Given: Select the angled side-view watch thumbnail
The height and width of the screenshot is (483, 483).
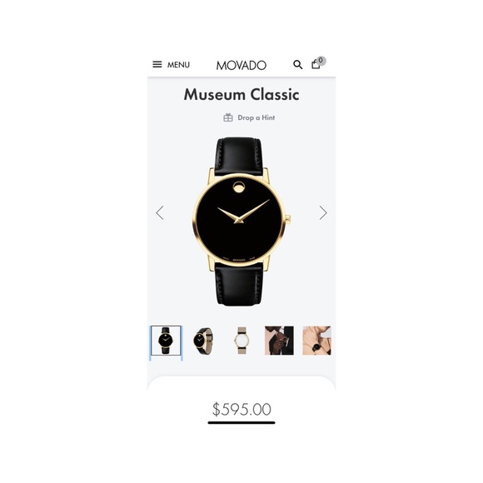Looking at the screenshot, I should coord(203,341).
